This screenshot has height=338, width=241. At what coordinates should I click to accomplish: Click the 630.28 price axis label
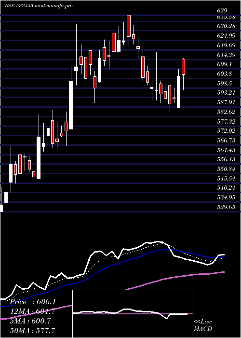[x=226, y=26]
